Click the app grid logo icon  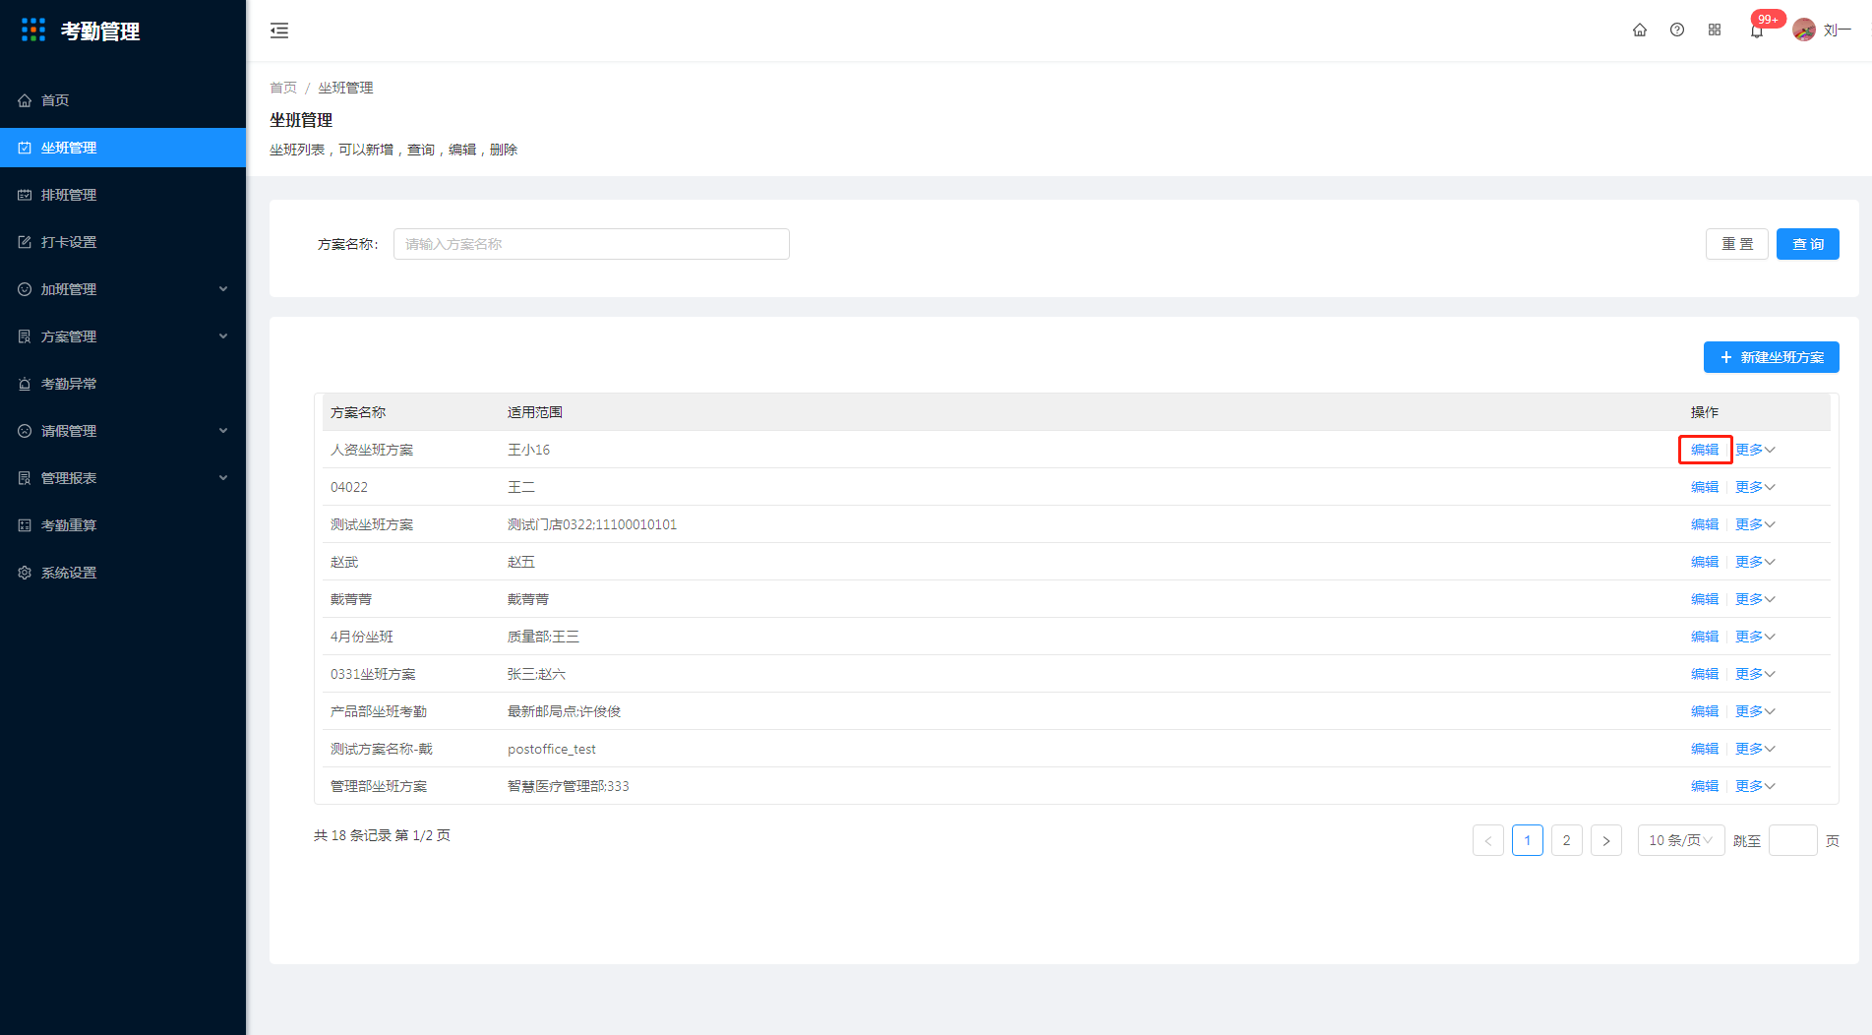click(x=33, y=30)
